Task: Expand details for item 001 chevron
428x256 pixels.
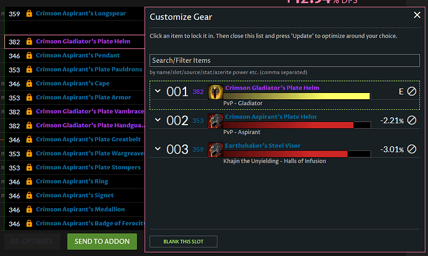Action: click(x=158, y=90)
